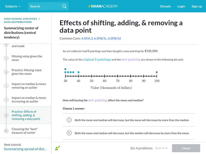Screen dimensions: 206x154
Task: Open the scratchpad pencil tool
Action: [57, 148]
